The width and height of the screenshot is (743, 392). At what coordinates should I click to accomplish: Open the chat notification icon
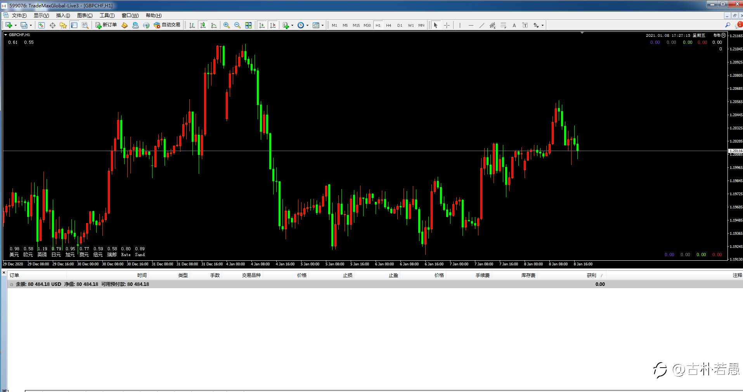(x=738, y=25)
